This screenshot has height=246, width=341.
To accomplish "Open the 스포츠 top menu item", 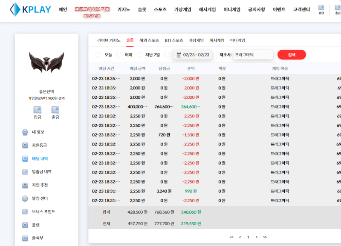I will [x=161, y=9].
